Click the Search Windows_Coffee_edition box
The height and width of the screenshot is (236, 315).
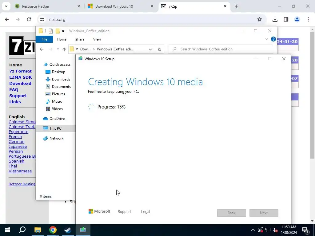click(221, 49)
